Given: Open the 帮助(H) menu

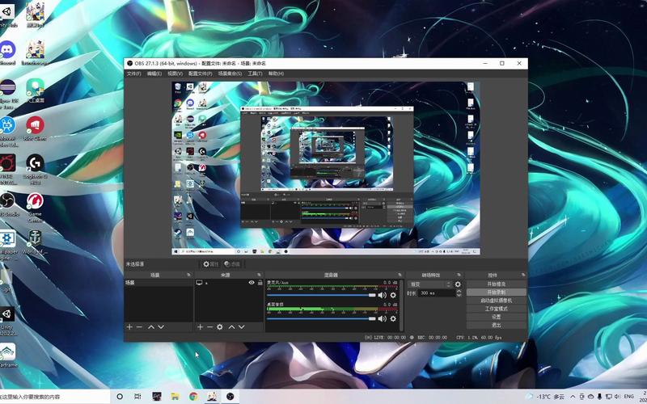Looking at the screenshot, I should click(x=276, y=74).
